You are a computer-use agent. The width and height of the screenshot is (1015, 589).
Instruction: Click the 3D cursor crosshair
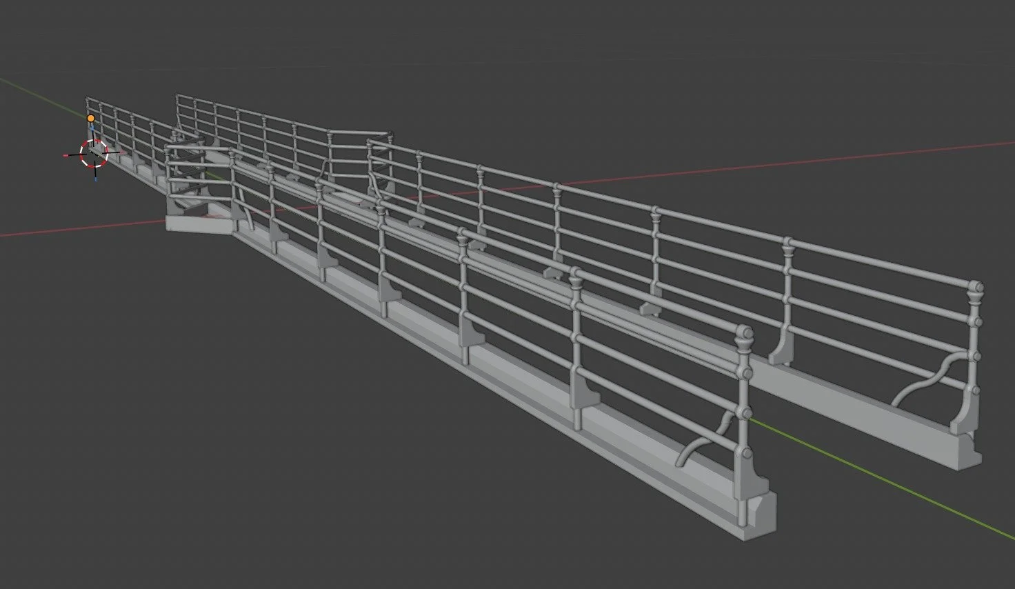(x=93, y=154)
